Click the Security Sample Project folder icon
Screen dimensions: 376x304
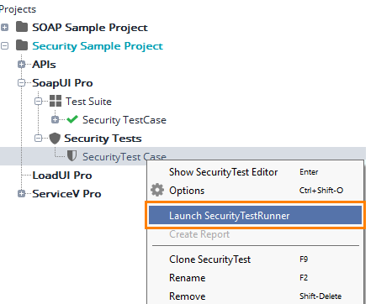(x=22, y=45)
